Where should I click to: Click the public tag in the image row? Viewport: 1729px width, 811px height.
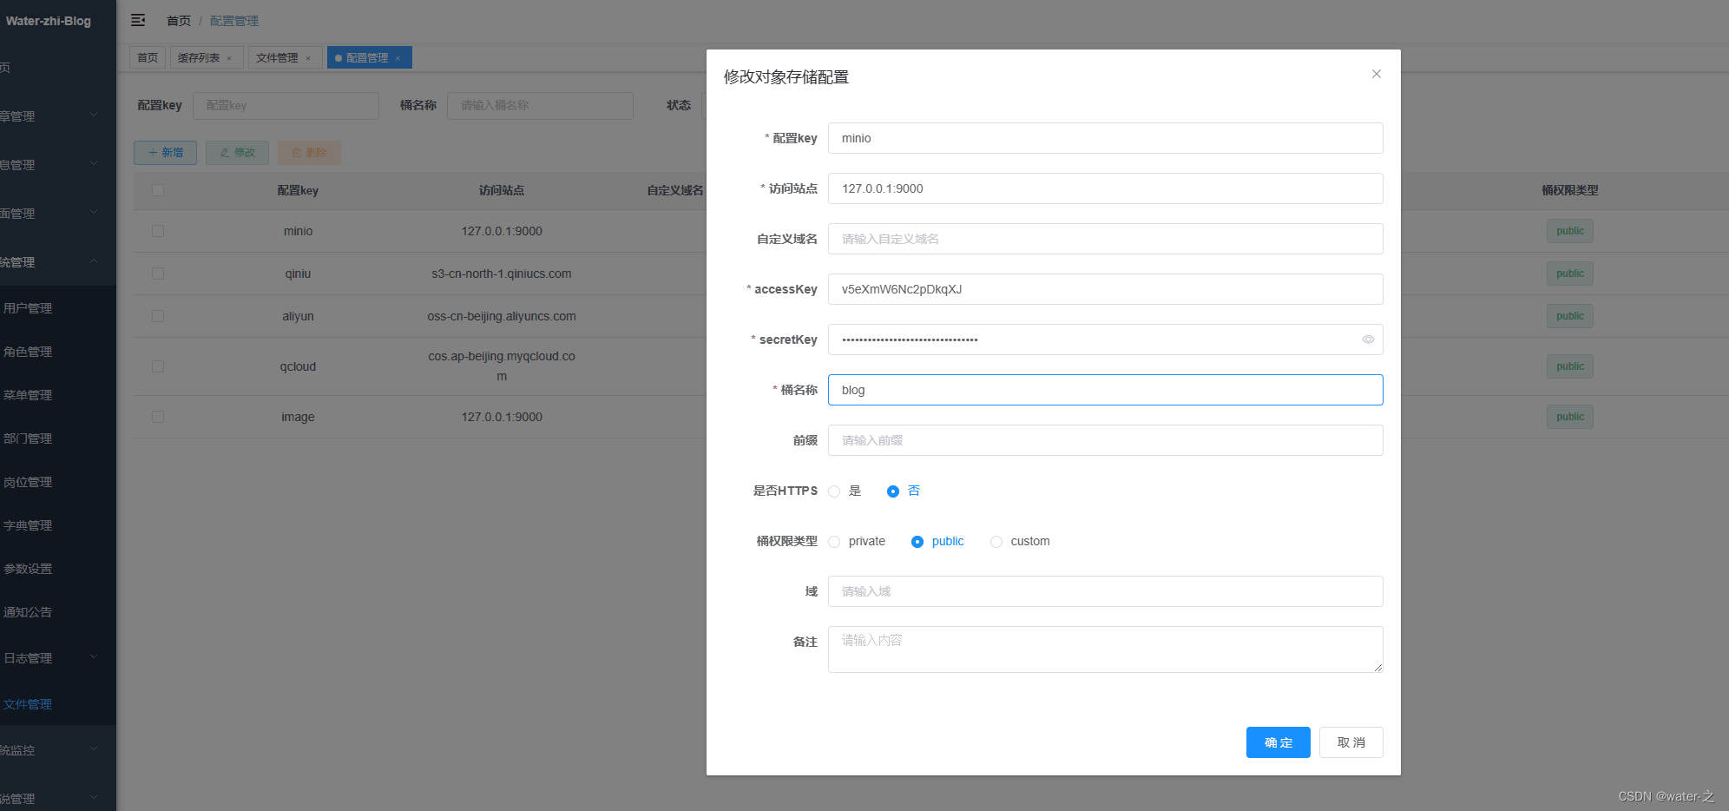pyautogui.click(x=1570, y=417)
